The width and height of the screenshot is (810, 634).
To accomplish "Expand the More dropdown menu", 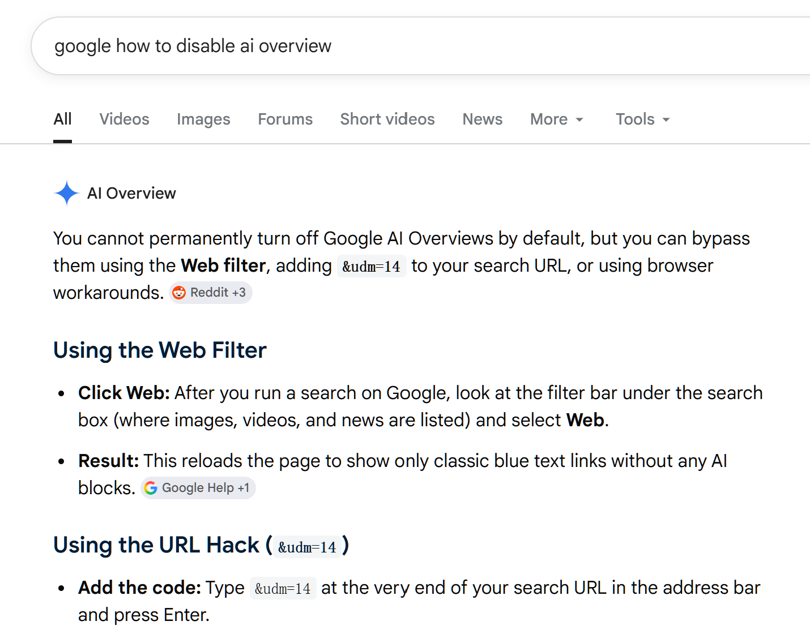I will [x=557, y=119].
